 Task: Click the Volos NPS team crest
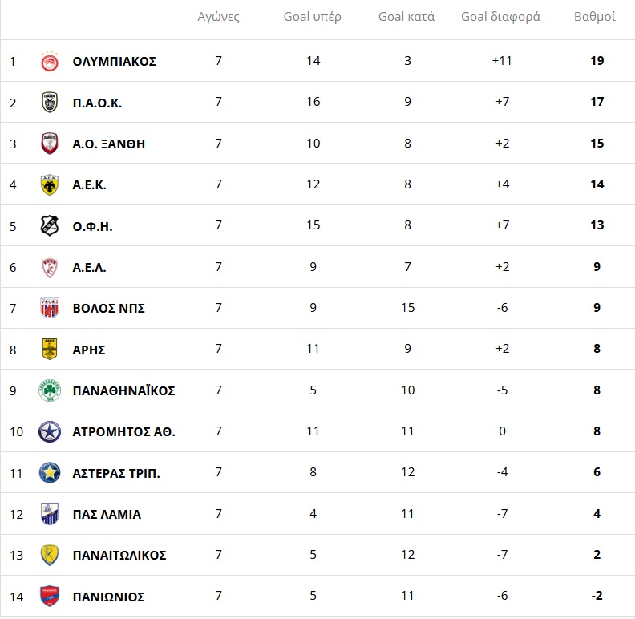[50, 308]
